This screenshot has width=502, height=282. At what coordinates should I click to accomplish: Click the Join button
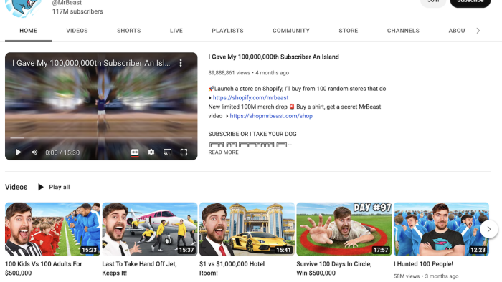point(433,2)
